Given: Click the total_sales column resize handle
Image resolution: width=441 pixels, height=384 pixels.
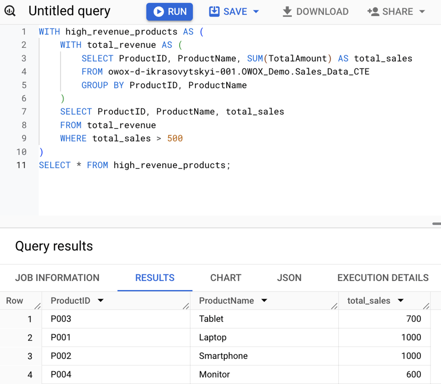Looking at the screenshot, I should tap(426, 306).
